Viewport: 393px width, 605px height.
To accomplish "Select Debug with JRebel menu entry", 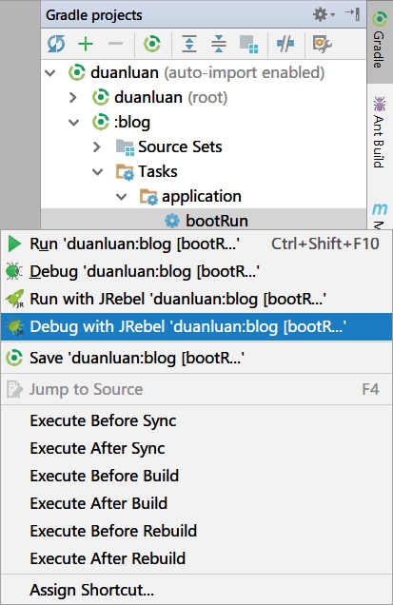I will [x=196, y=327].
